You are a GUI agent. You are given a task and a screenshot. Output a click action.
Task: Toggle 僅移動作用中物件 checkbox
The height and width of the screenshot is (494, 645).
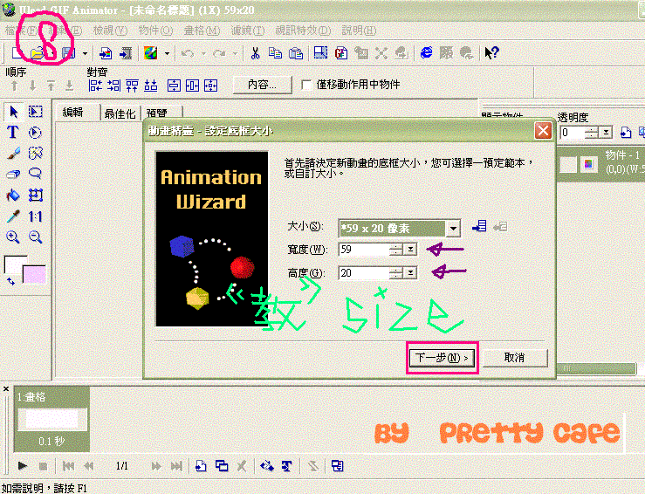[306, 85]
